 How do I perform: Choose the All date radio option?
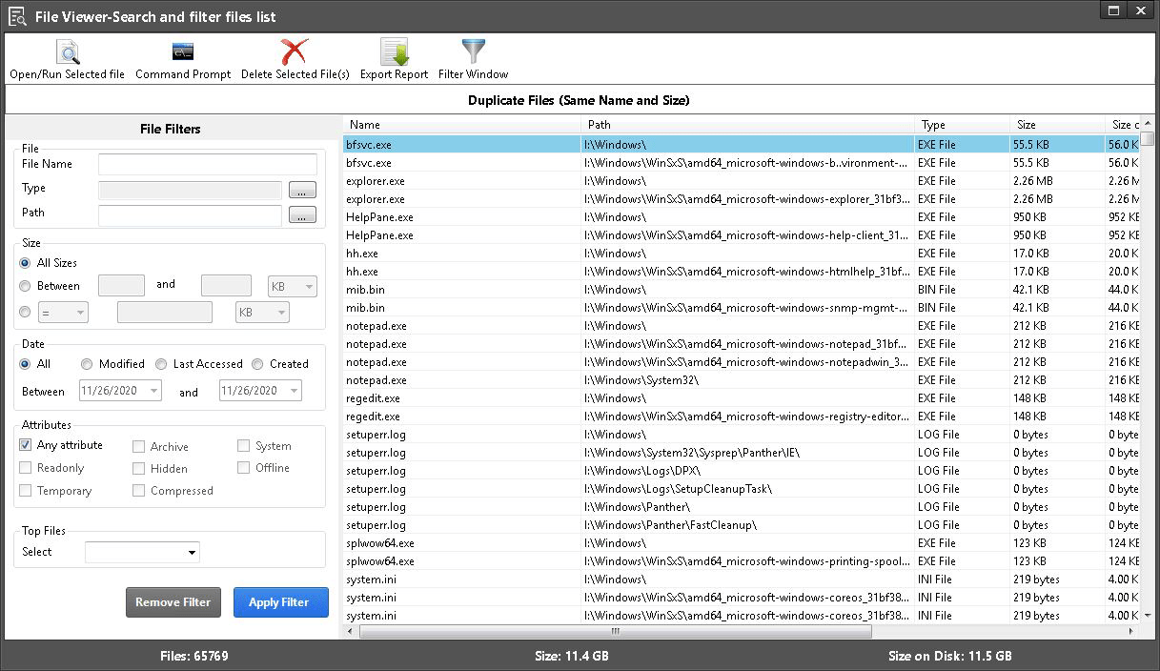[25, 364]
